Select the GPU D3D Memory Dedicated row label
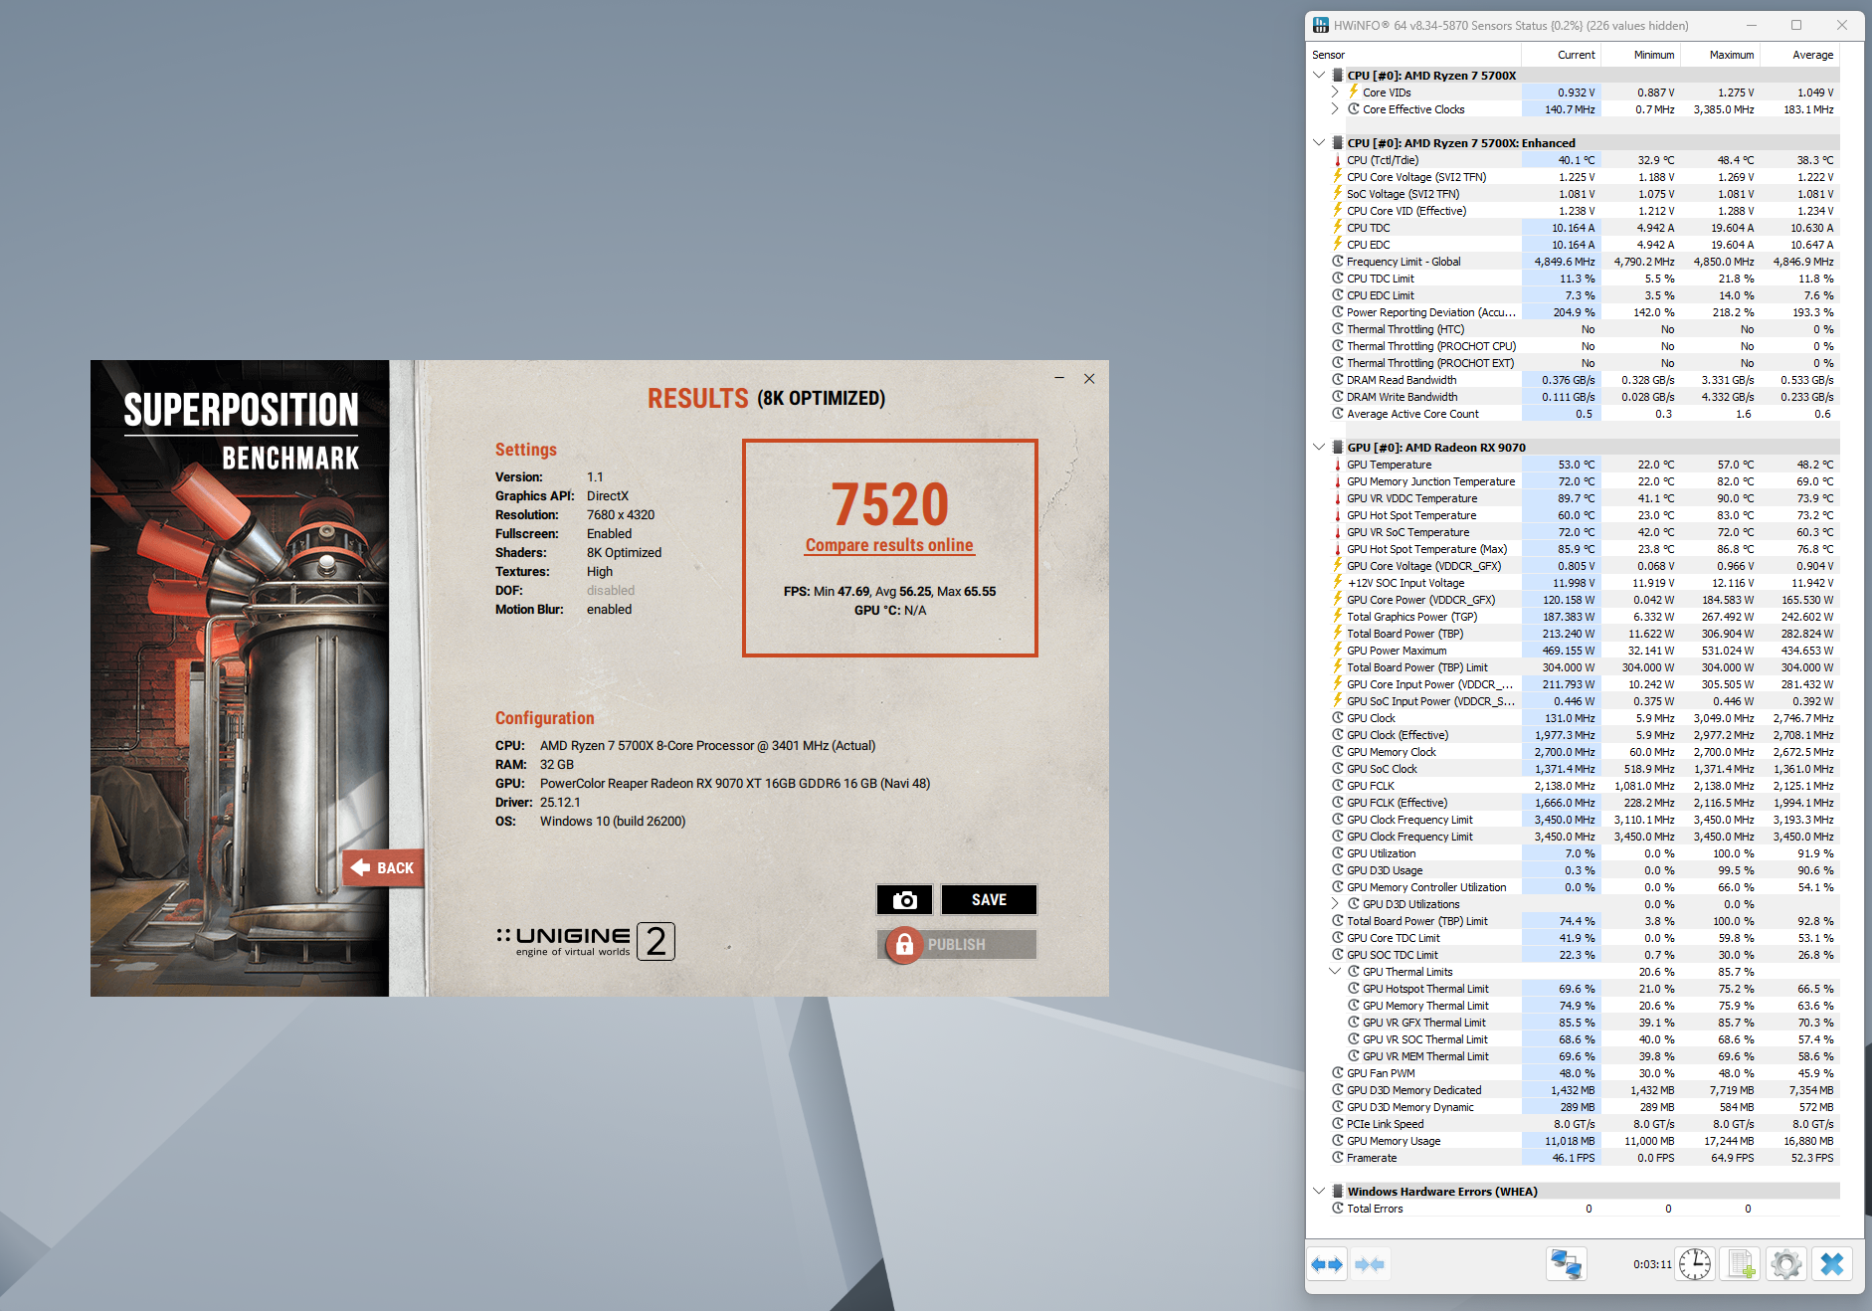Screen dimensions: 1872x1311 [1413, 1090]
